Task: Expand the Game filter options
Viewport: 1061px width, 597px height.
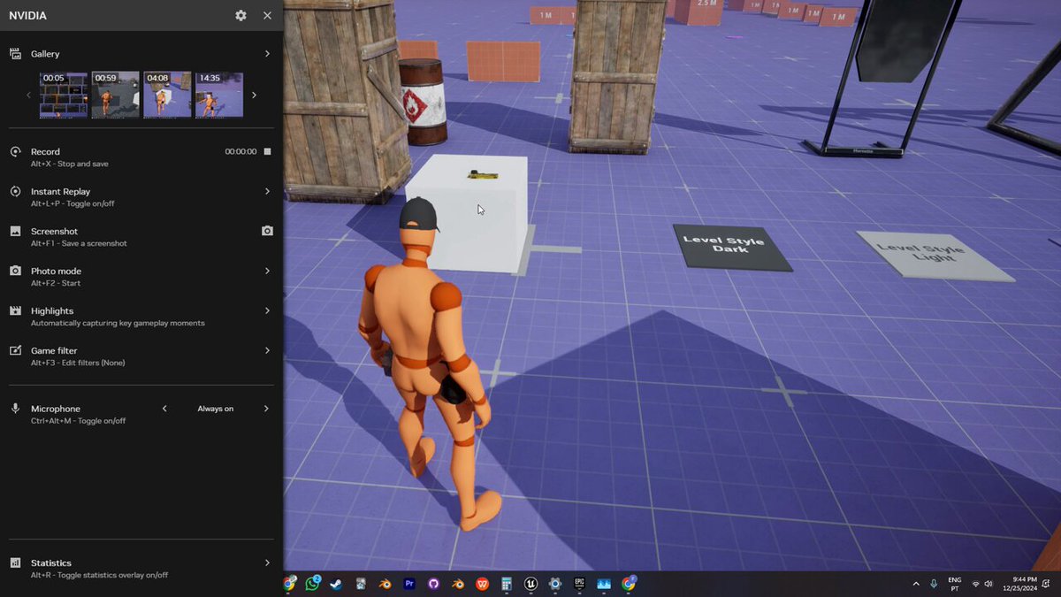Action: tap(141, 356)
